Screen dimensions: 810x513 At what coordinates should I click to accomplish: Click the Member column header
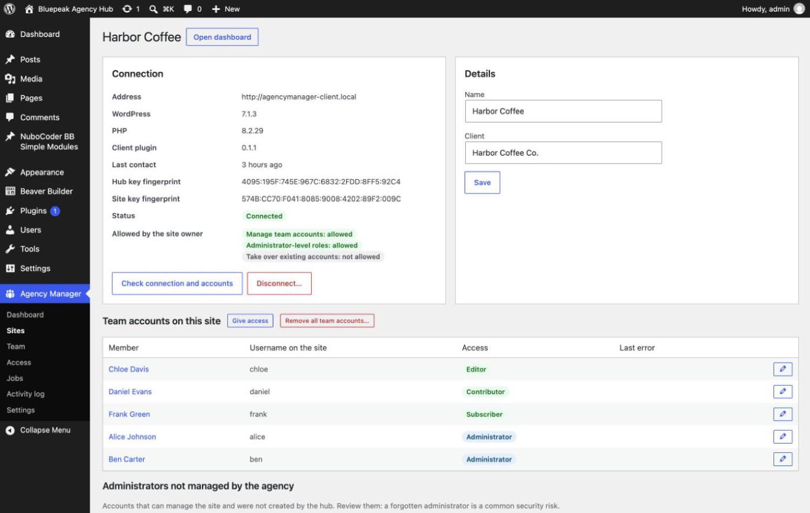[x=124, y=348]
